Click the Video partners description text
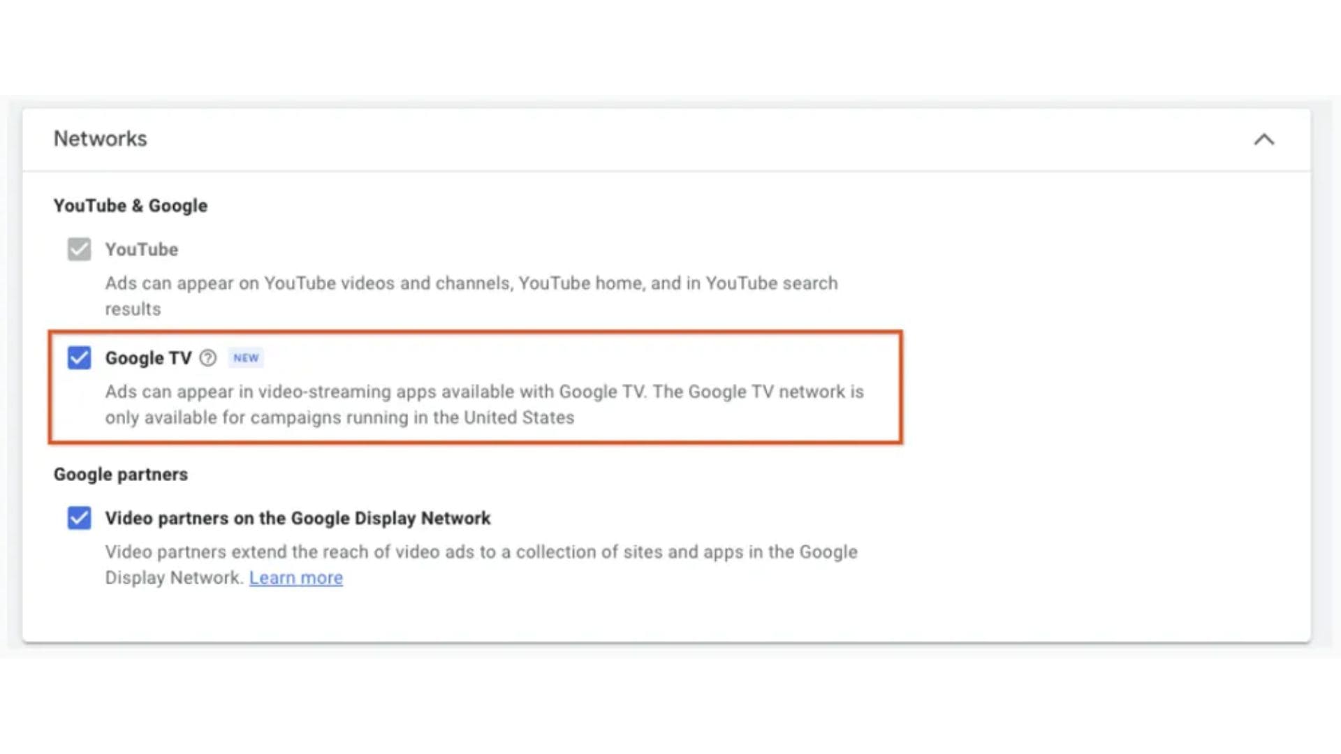The width and height of the screenshot is (1341, 754). click(x=481, y=552)
